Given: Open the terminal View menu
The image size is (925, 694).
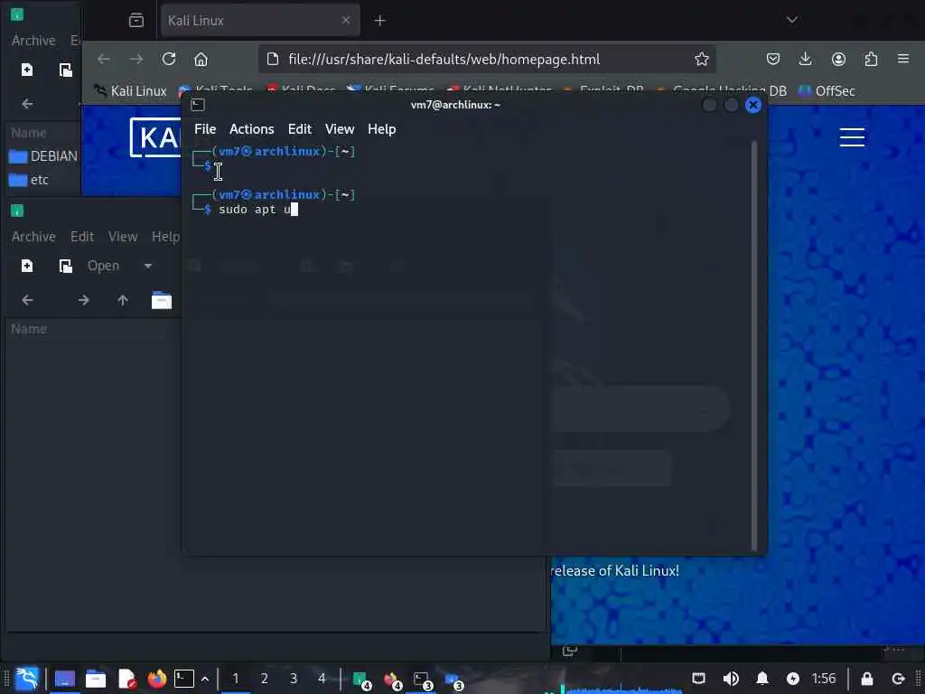Looking at the screenshot, I should point(340,129).
